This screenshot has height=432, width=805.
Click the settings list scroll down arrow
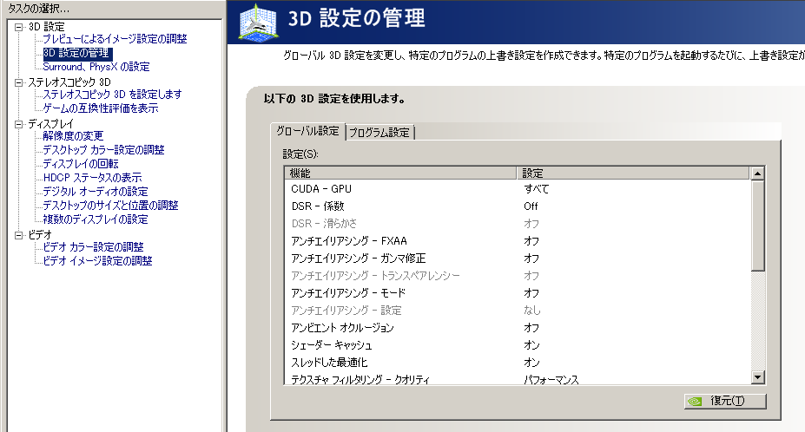[758, 377]
